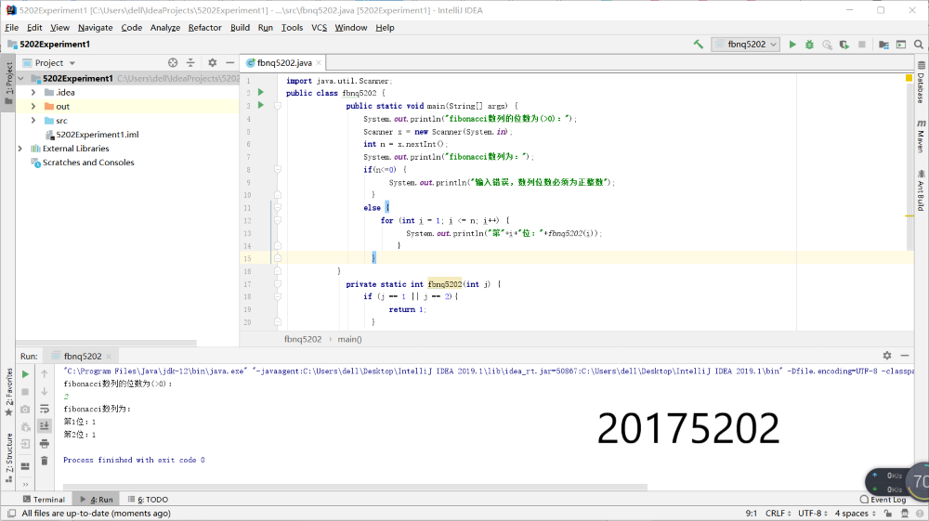Open the File menu
Image resolution: width=929 pixels, height=521 pixels.
tap(12, 27)
